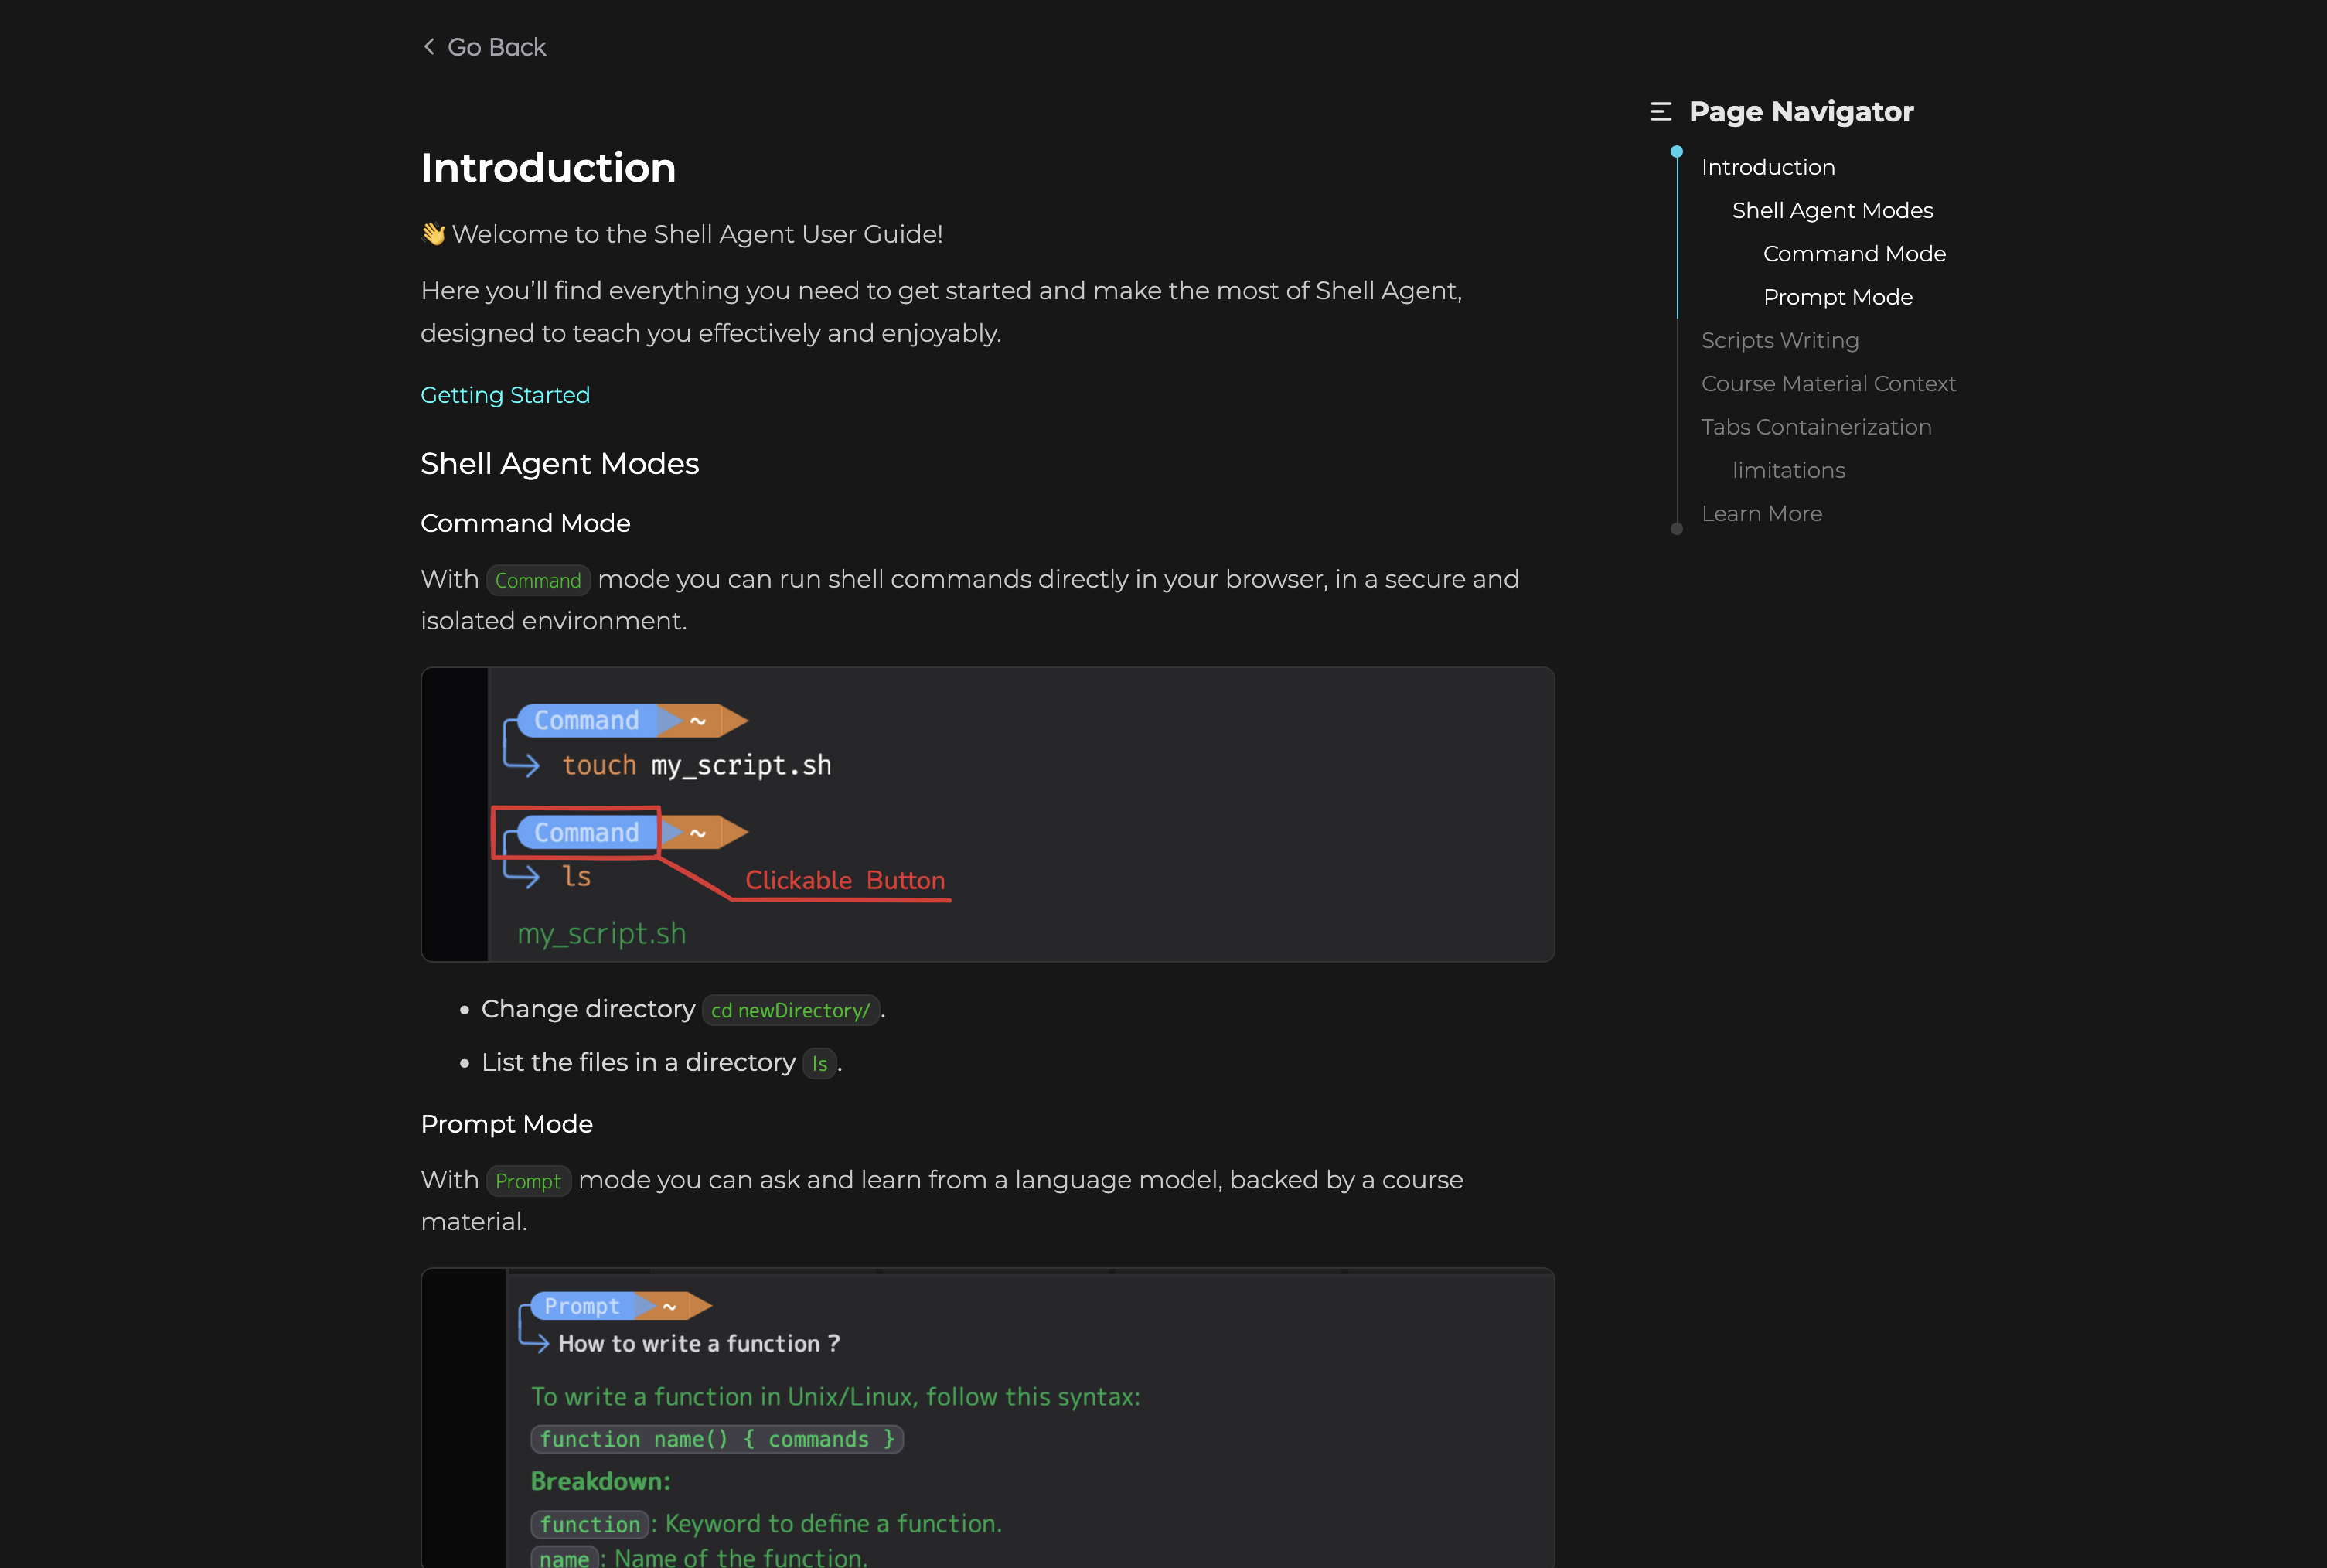2327x1568 pixels.
Task: Click the gray dot beside Learn More
Action: tap(1678, 528)
